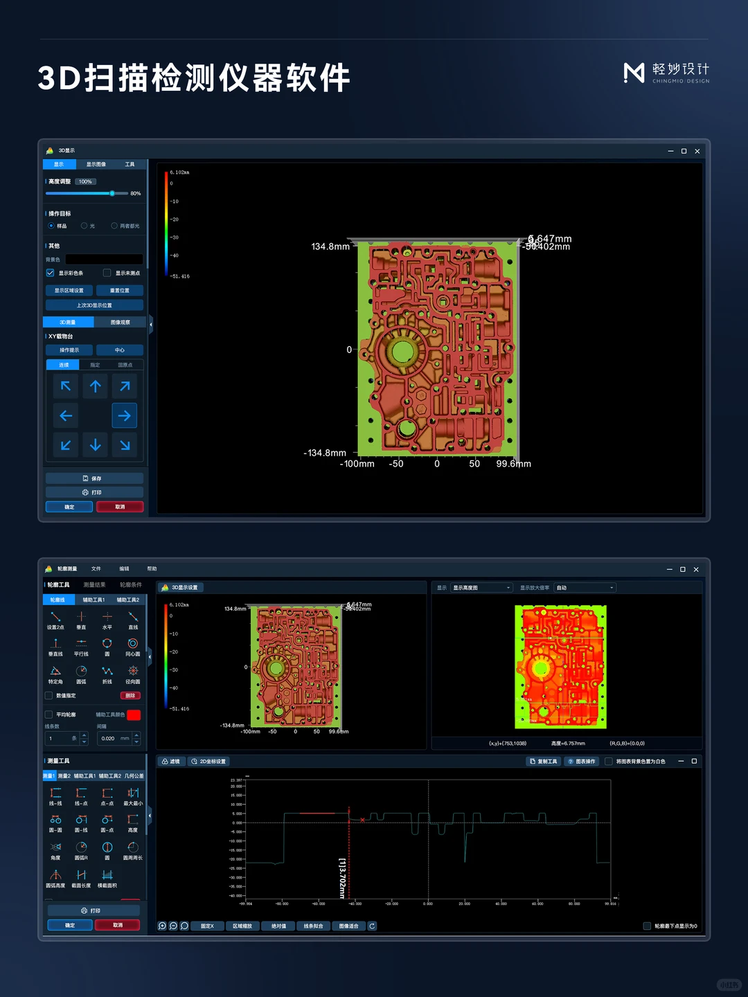The height and width of the screenshot is (997, 748).
Task: Choose the 线-线 line-to-line measurement
Action: [x=55, y=796]
